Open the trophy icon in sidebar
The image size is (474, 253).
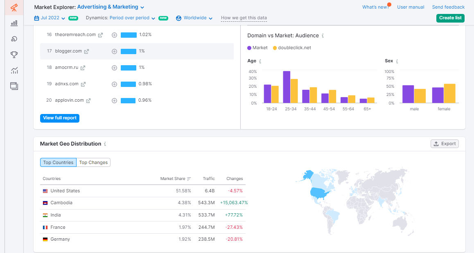pyautogui.click(x=14, y=55)
